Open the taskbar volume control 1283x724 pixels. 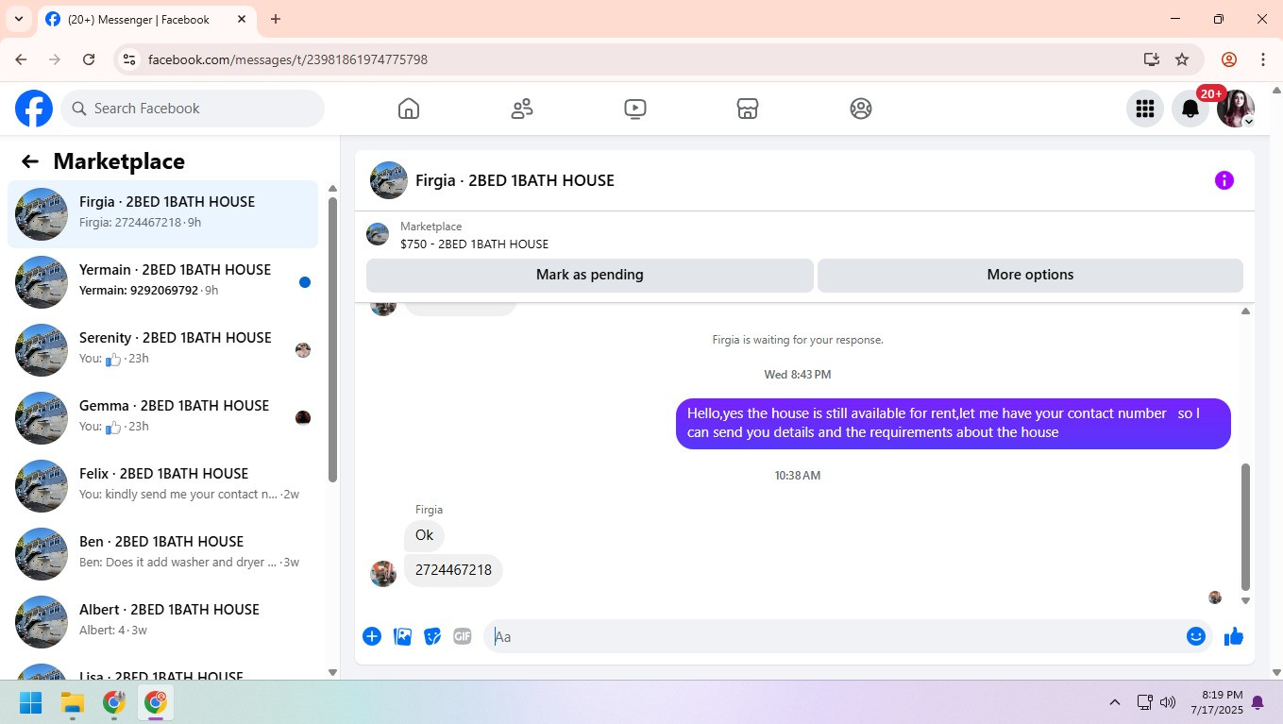click(1168, 702)
